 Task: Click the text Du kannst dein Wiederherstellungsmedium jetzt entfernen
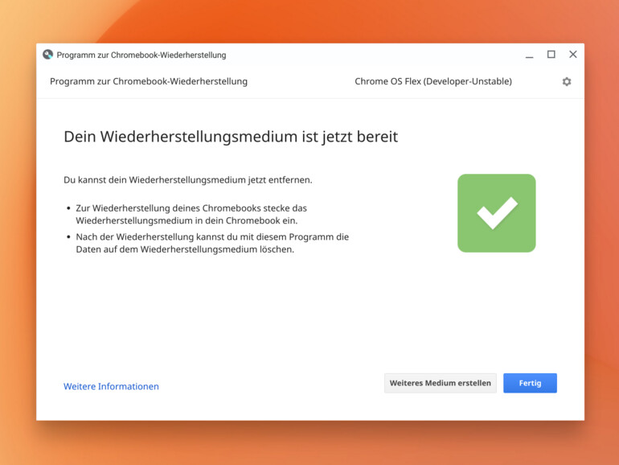(188, 180)
